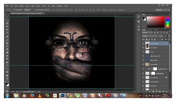Screen dimensions: 176x102
Task: Switch to the Channels tab
Action: 150,30
